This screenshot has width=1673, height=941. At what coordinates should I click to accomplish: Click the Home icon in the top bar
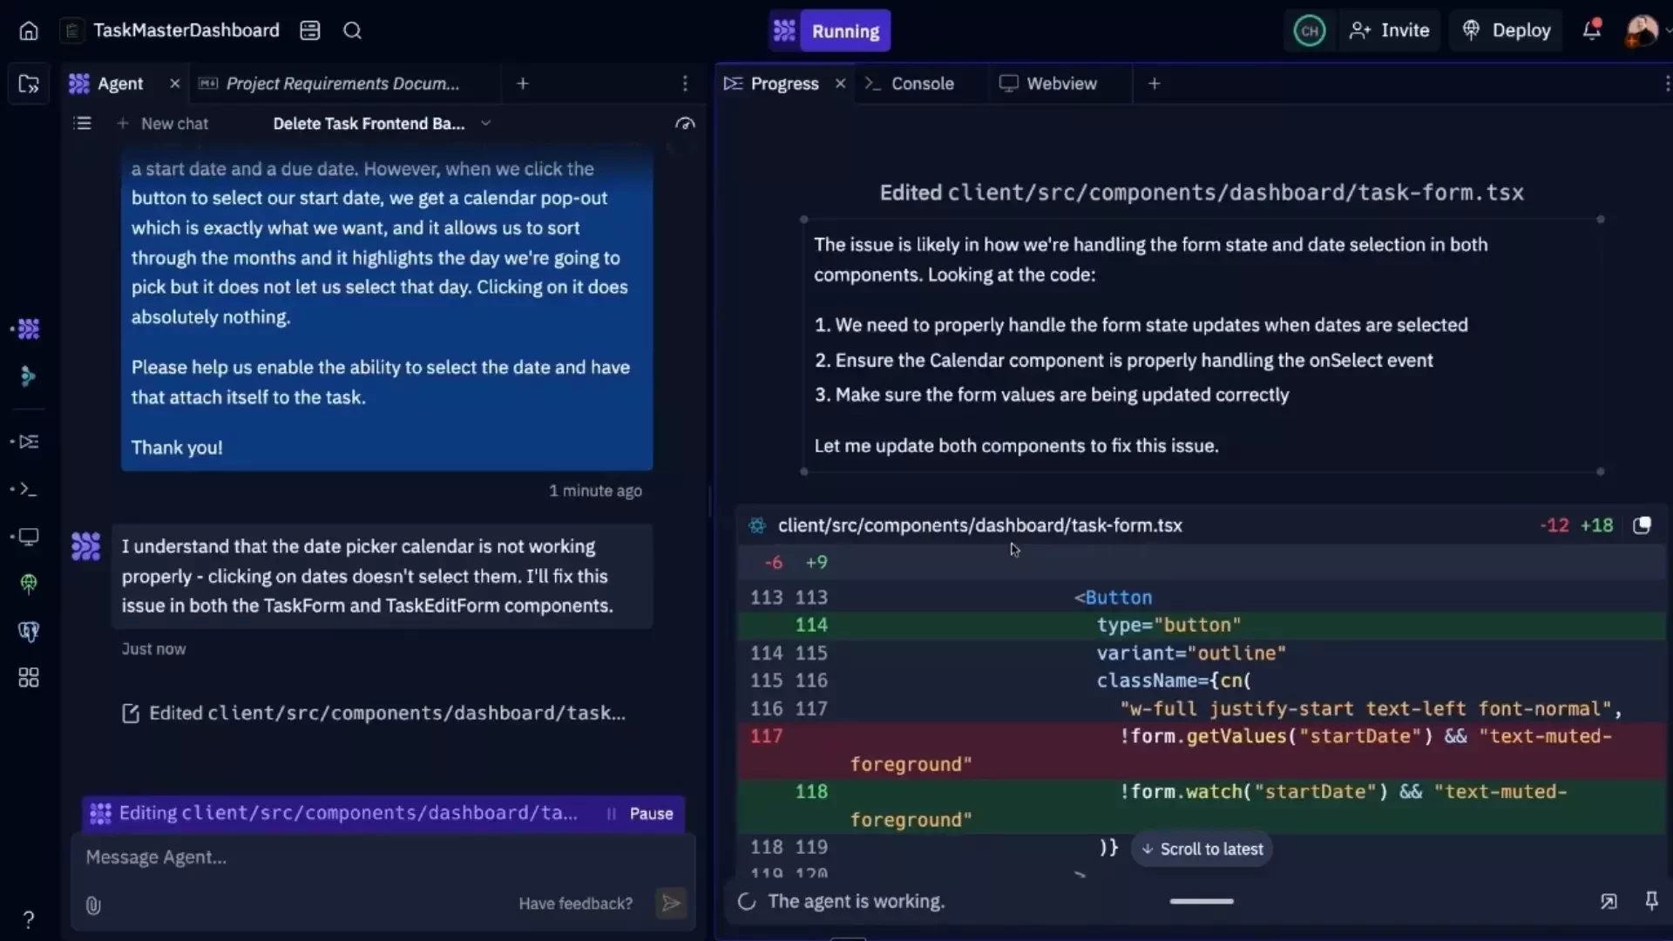(28, 30)
